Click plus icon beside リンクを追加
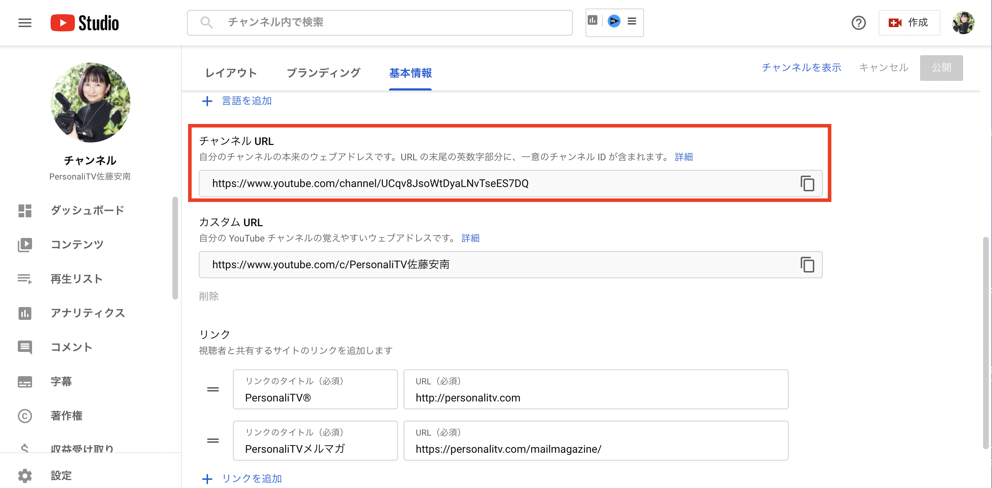This screenshot has height=488, width=992. pos(207,479)
